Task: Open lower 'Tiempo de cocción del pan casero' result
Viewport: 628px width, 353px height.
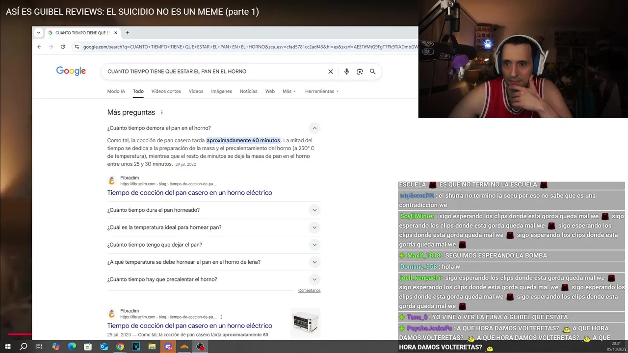Action: (x=190, y=326)
